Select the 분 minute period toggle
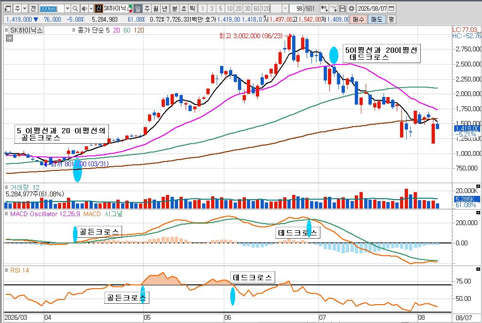This screenshot has width=482, height=323. (x=175, y=8)
